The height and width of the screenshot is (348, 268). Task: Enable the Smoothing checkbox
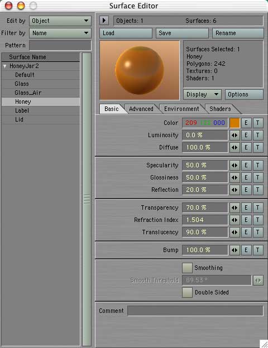pos(187,268)
